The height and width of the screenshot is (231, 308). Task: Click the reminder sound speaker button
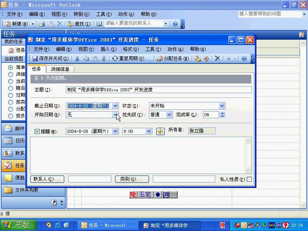tap(161, 131)
